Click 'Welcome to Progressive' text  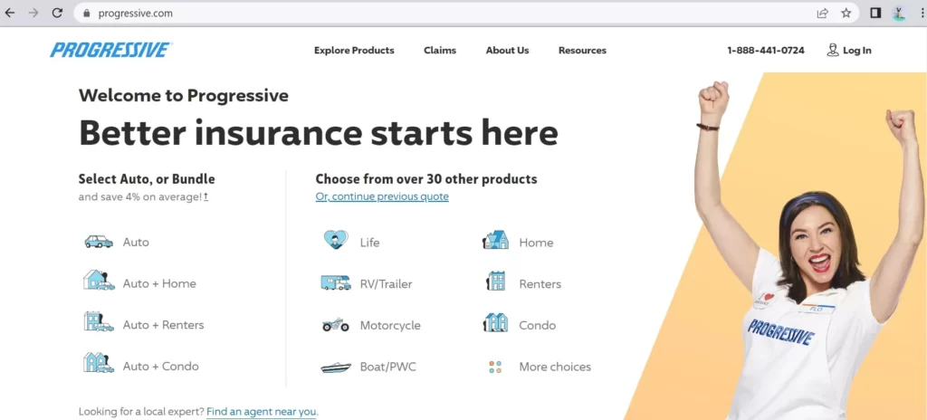[184, 95]
